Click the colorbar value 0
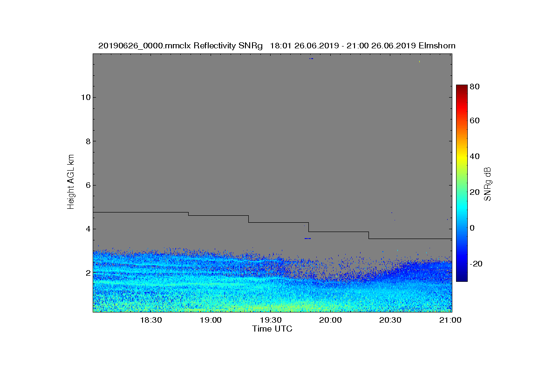 tap(473, 228)
